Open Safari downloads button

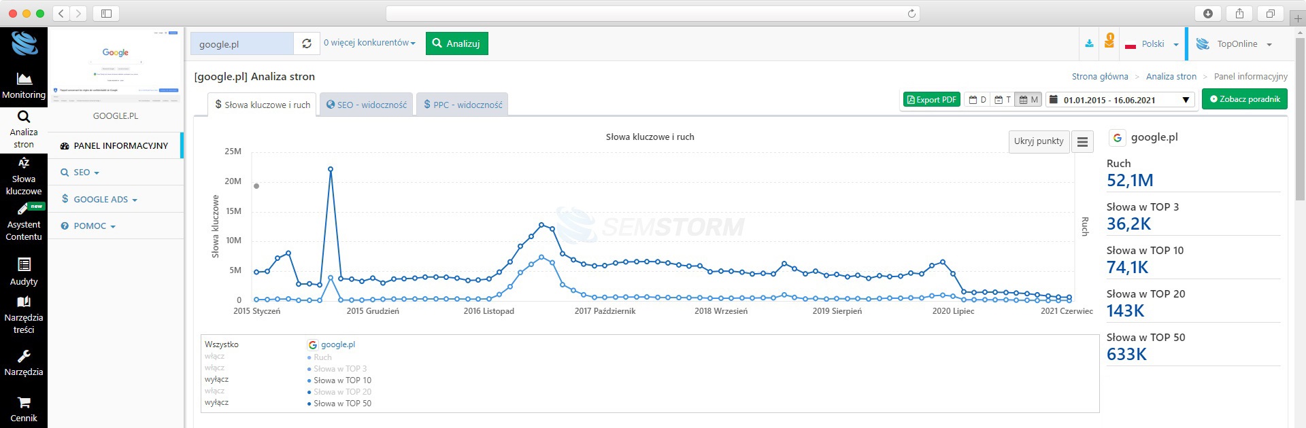(1208, 13)
